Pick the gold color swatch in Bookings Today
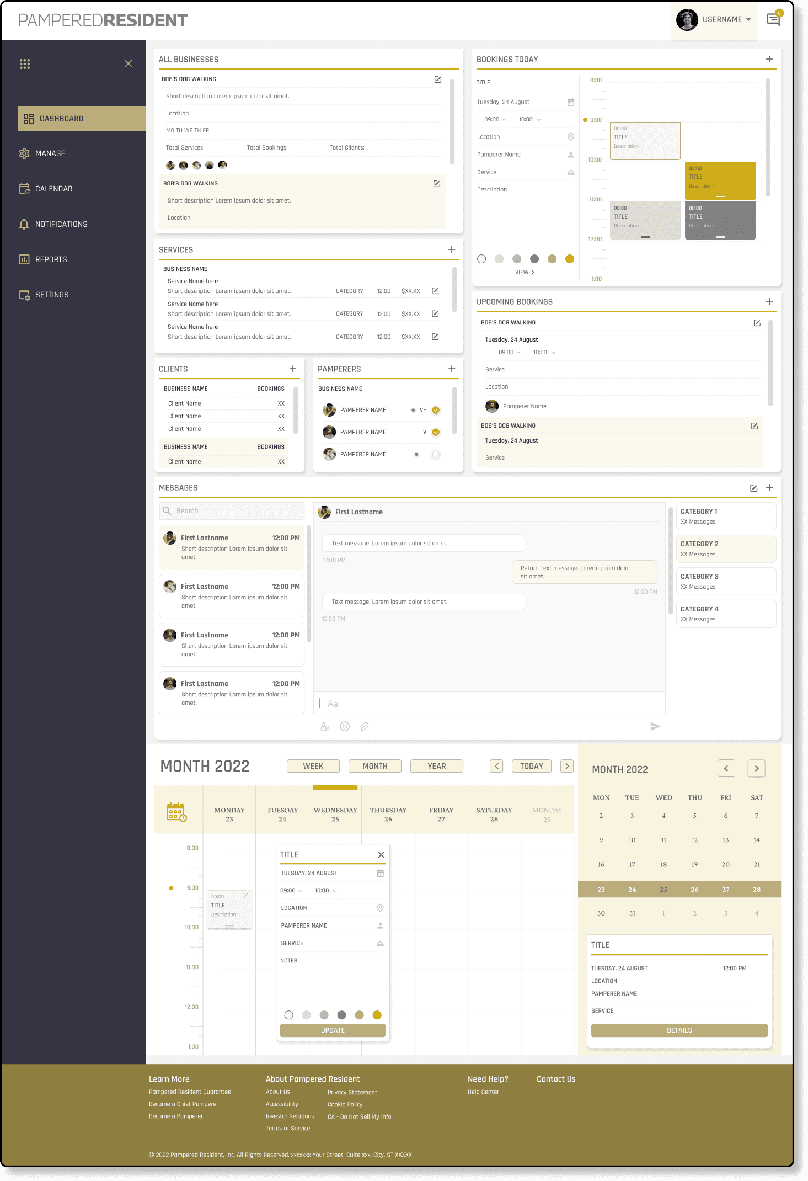808x1181 pixels. tap(570, 259)
